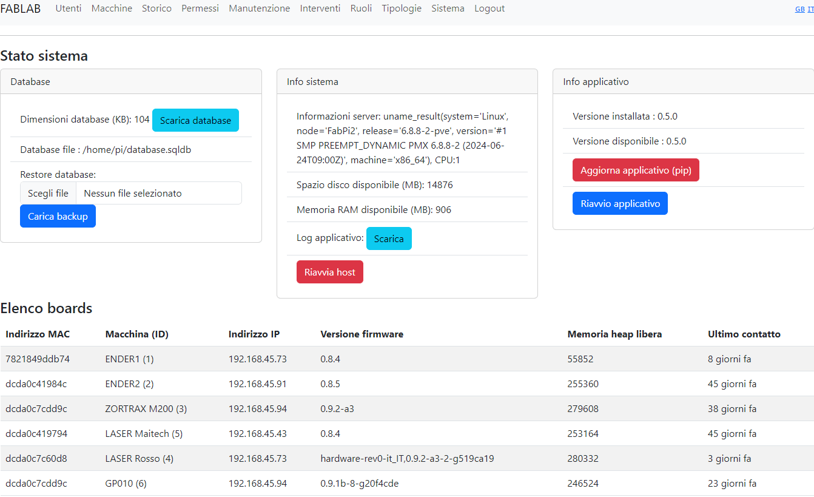The height and width of the screenshot is (497, 814).
Task: Click MAC address dcda0c41984c
Action: click(x=36, y=384)
